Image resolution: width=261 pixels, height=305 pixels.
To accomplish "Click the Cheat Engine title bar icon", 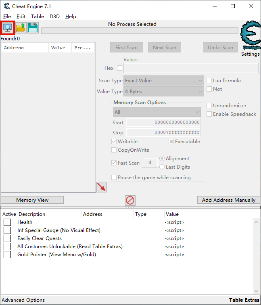I will 7,6.
